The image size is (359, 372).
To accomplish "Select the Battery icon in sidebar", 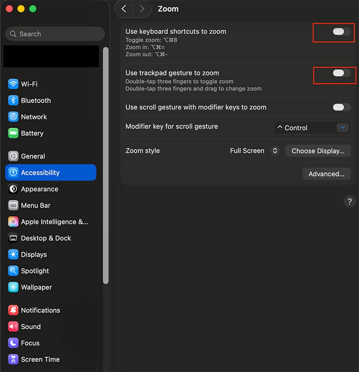I will (13, 133).
